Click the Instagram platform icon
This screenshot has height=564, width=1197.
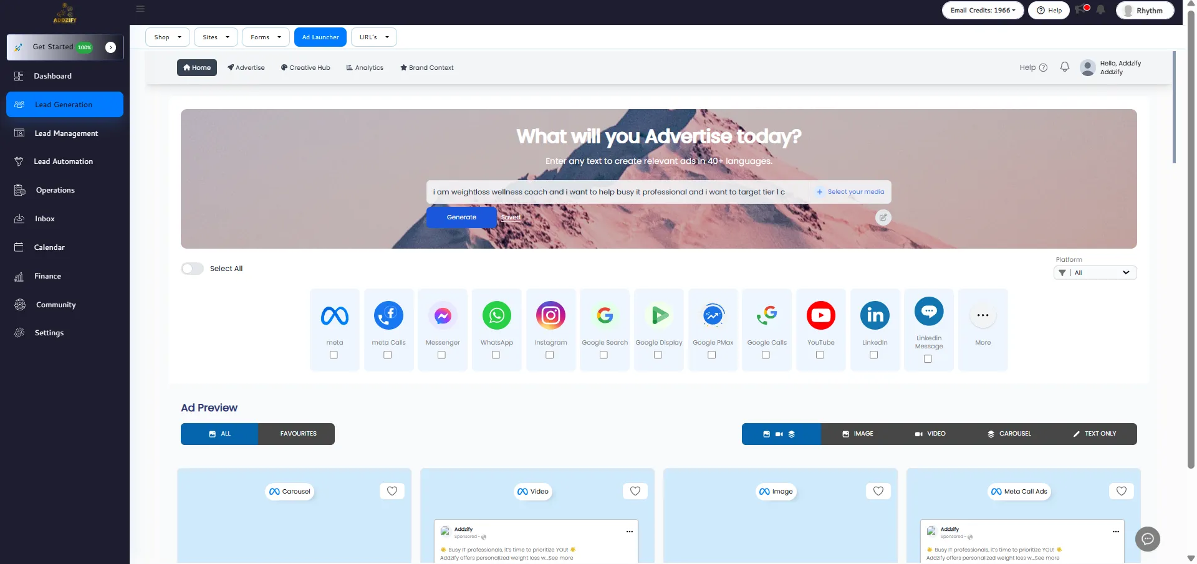tap(550, 316)
